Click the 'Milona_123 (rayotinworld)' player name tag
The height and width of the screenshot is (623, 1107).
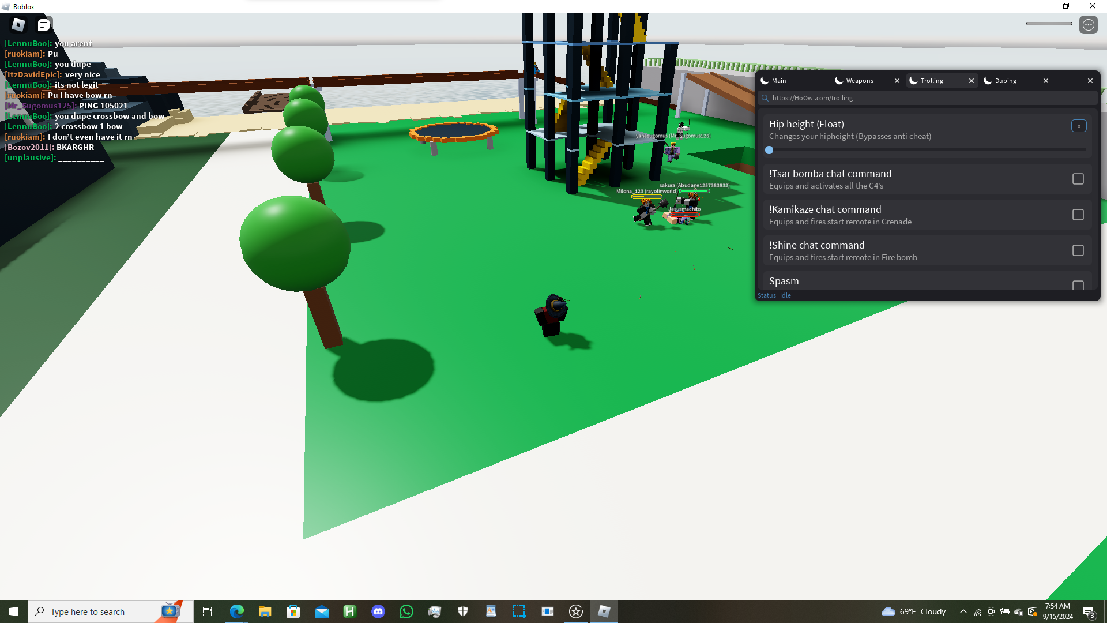pos(647,191)
